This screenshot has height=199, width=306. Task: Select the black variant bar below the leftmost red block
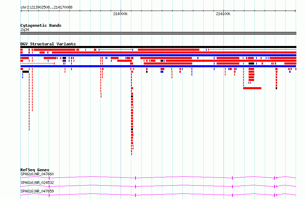pos(25,72)
